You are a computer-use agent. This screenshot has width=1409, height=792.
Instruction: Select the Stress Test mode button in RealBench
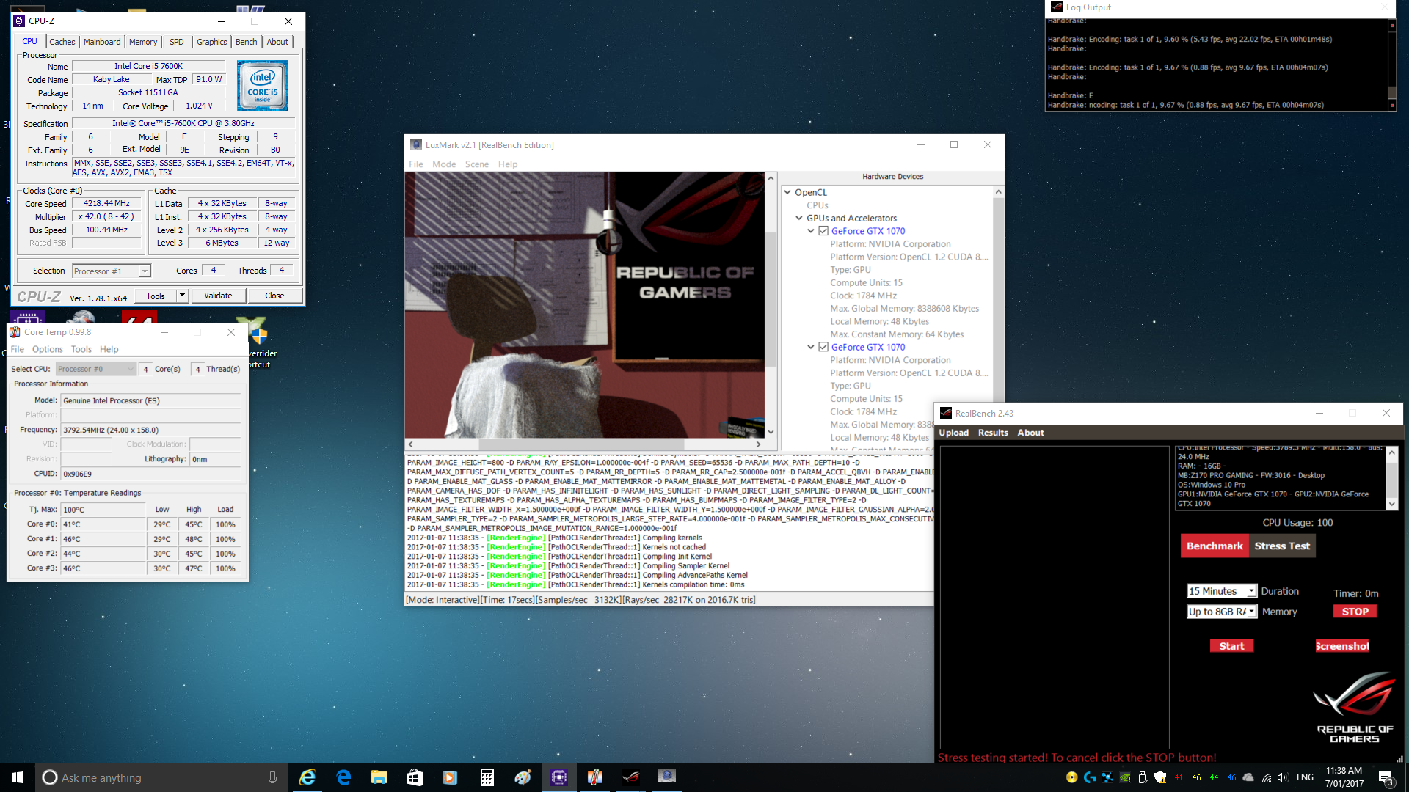1282,546
